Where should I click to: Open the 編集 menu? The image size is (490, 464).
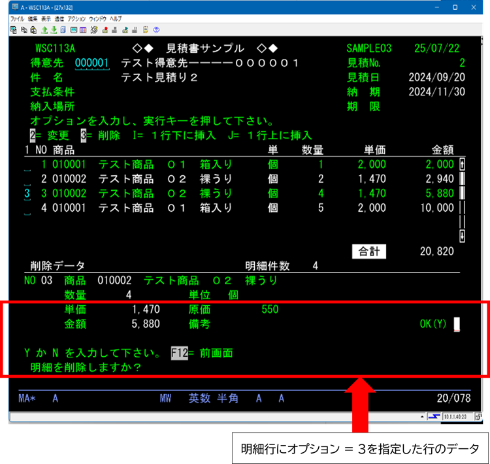[x=34, y=20]
